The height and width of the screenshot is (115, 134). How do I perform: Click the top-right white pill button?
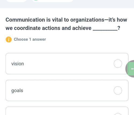pos(52,1)
